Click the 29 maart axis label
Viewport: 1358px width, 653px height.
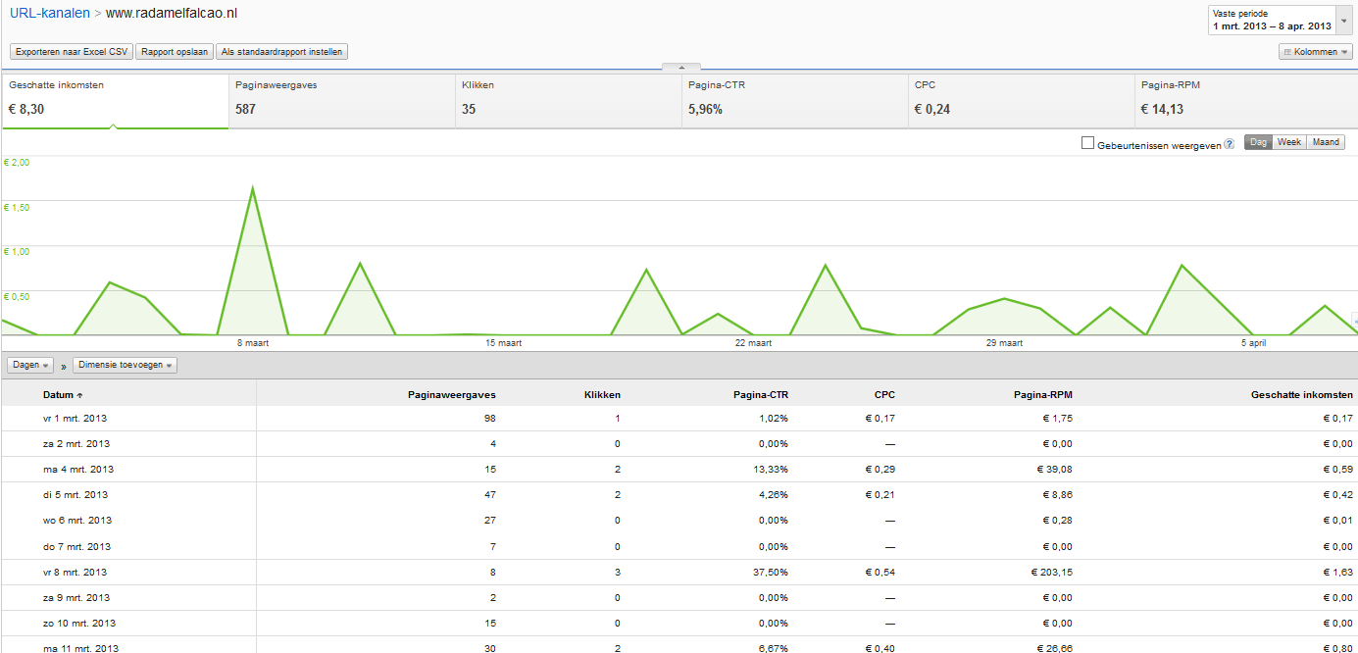[1004, 343]
